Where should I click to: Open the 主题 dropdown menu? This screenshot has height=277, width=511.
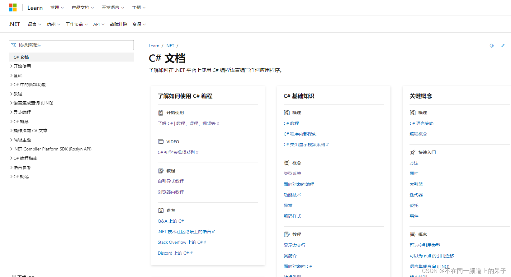point(139,7)
